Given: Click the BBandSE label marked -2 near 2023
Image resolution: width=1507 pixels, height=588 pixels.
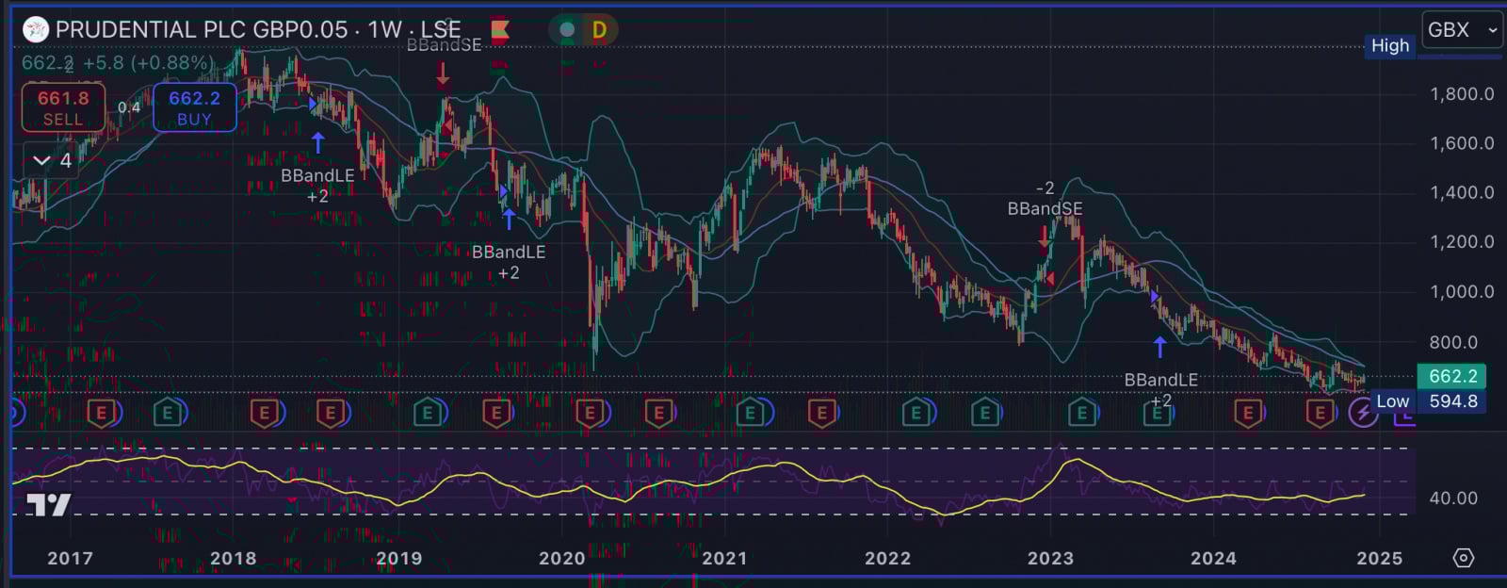Looking at the screenshot, I should click(x=1045, y=209).
